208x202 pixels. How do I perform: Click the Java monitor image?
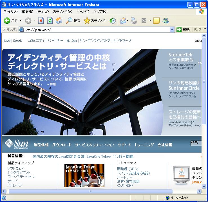click(182, 175)
